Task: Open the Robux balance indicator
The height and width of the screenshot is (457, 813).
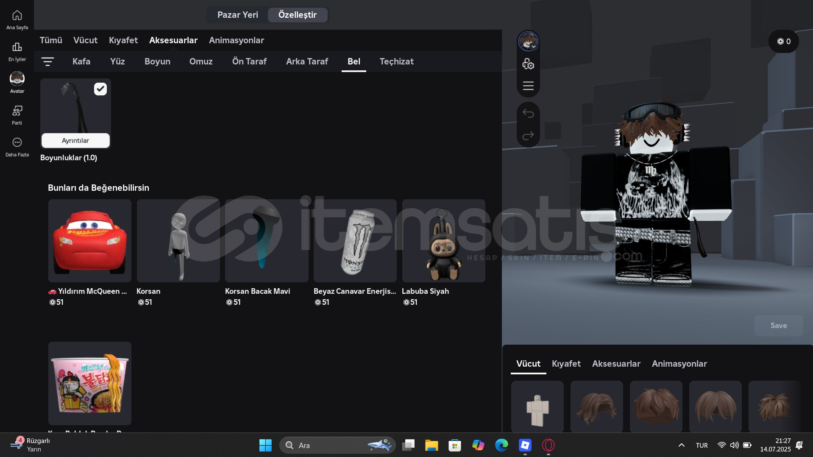Action: (784, 42)
